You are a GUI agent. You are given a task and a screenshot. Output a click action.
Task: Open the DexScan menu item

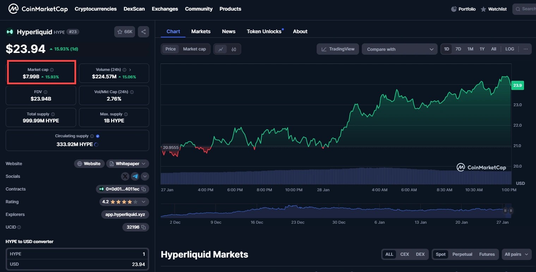(x=134, y=9)
